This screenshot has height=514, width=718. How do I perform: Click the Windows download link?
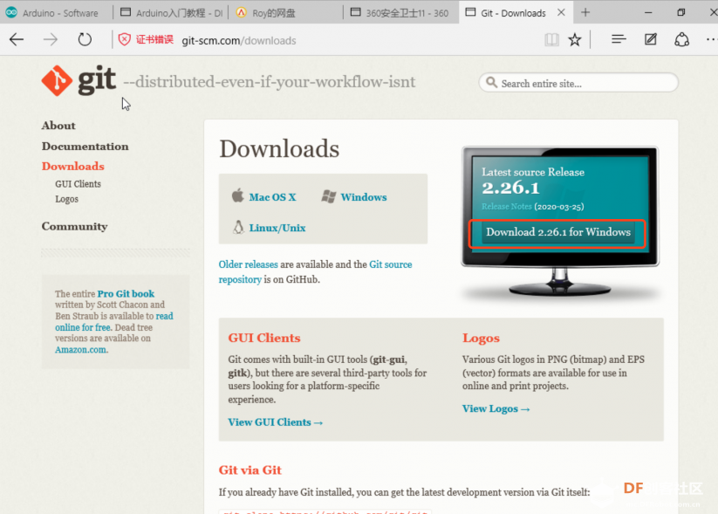tap(364, 197)
